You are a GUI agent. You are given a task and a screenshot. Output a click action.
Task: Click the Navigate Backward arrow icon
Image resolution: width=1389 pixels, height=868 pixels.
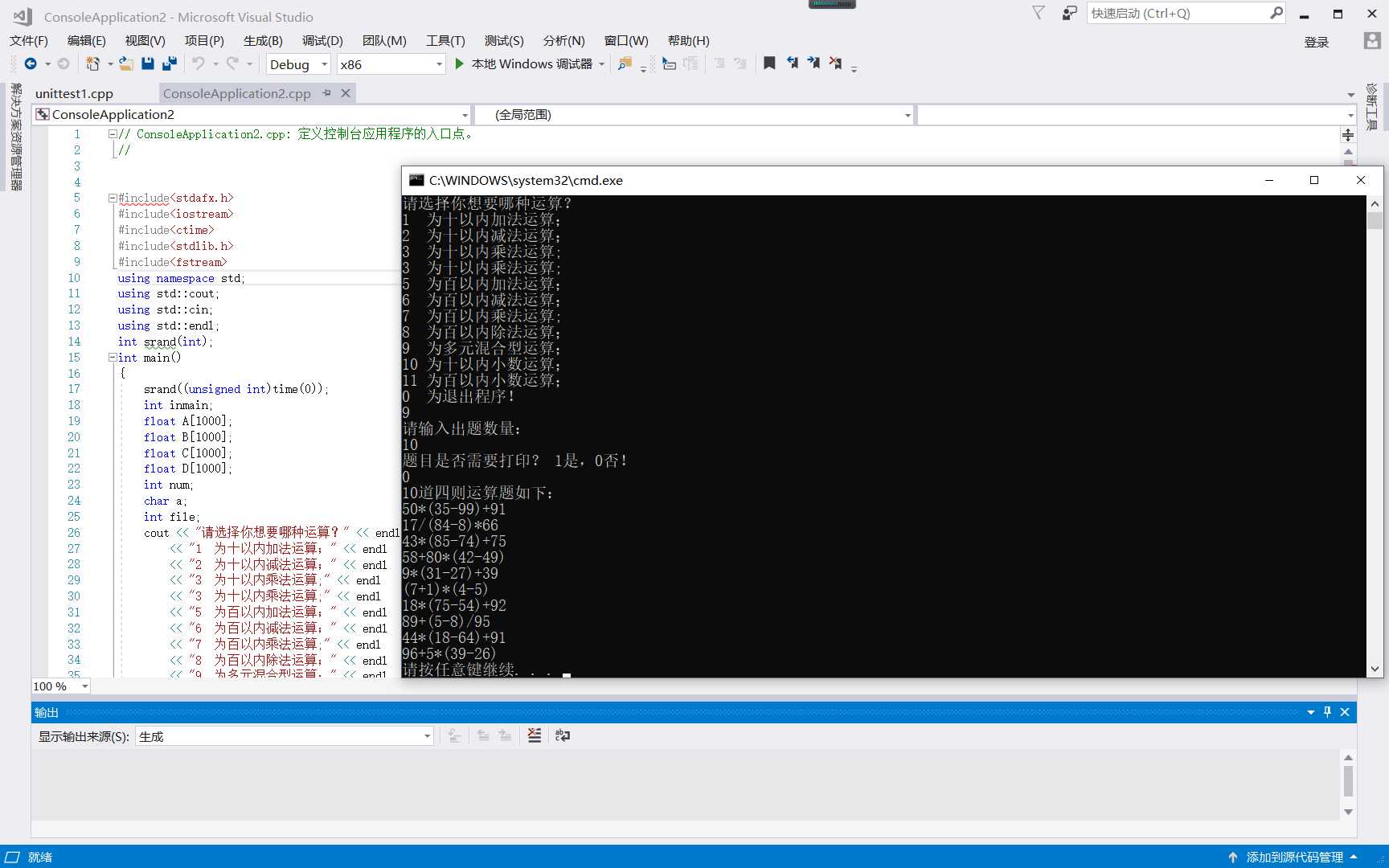click(x=31, y=63)
